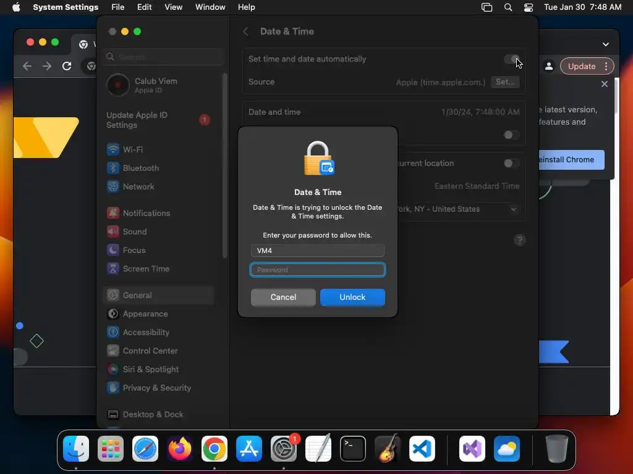Click Chrome back arrow

[27, 66]
